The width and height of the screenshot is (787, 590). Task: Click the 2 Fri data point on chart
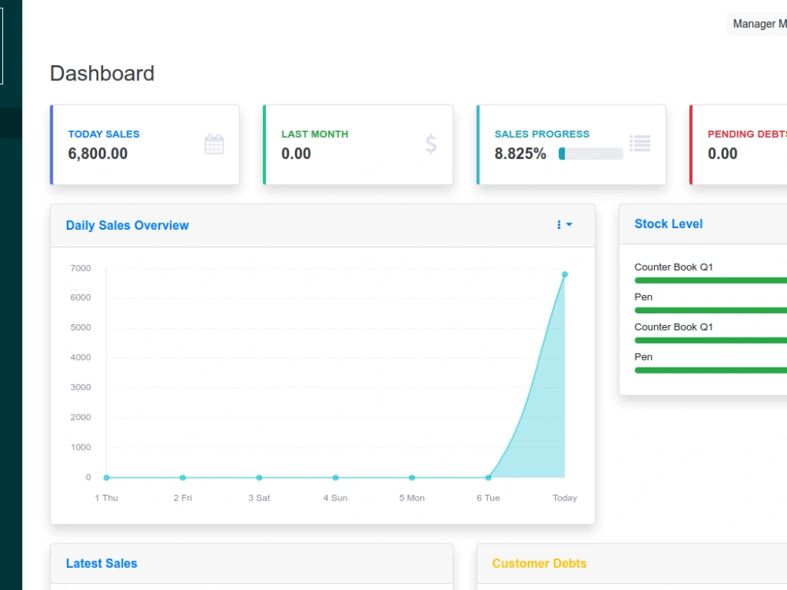tap(183, 478)
